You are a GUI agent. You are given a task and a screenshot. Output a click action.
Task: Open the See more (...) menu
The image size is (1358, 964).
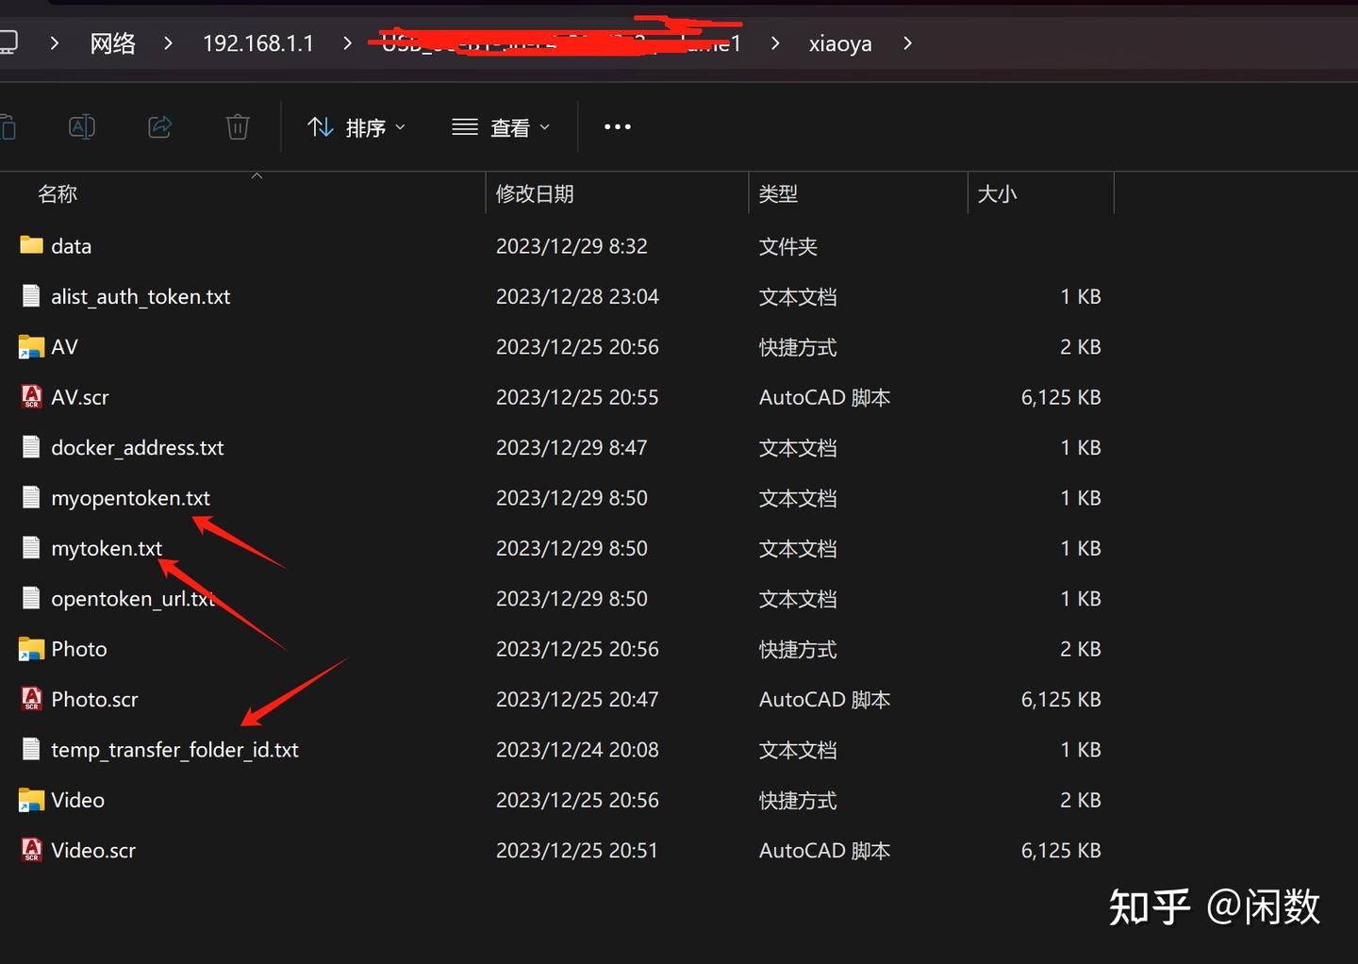[x=616, y=126]
